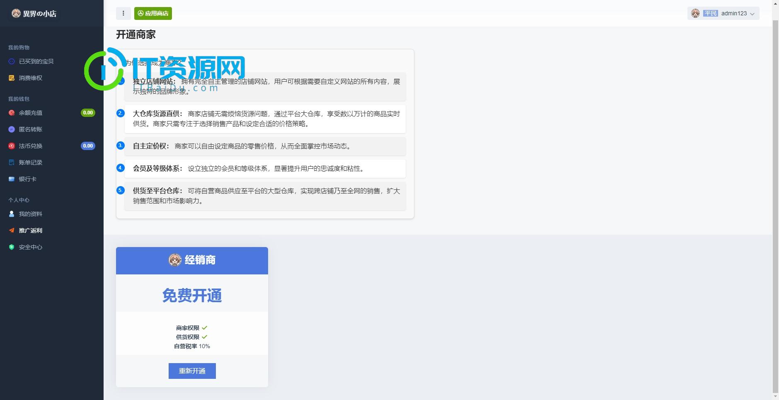Image resolution: width=779 pixels, height=400 pixels.
Task: Click the 匿名转账 sidebar icon
Action: click(12, 129)
